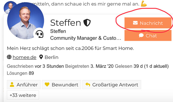The width and height of the screenshot is (173, 102).
Task: Click the heart icon in Bewundert badge
Action: (47, 85)
